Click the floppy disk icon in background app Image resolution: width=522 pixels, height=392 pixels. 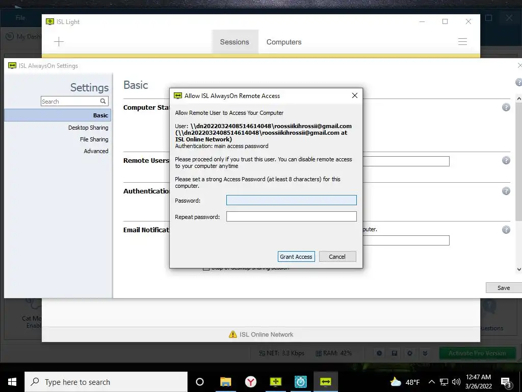395,353
